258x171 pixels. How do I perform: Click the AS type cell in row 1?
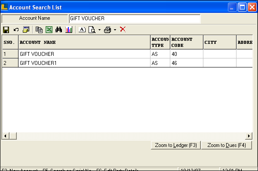[160, 54]
